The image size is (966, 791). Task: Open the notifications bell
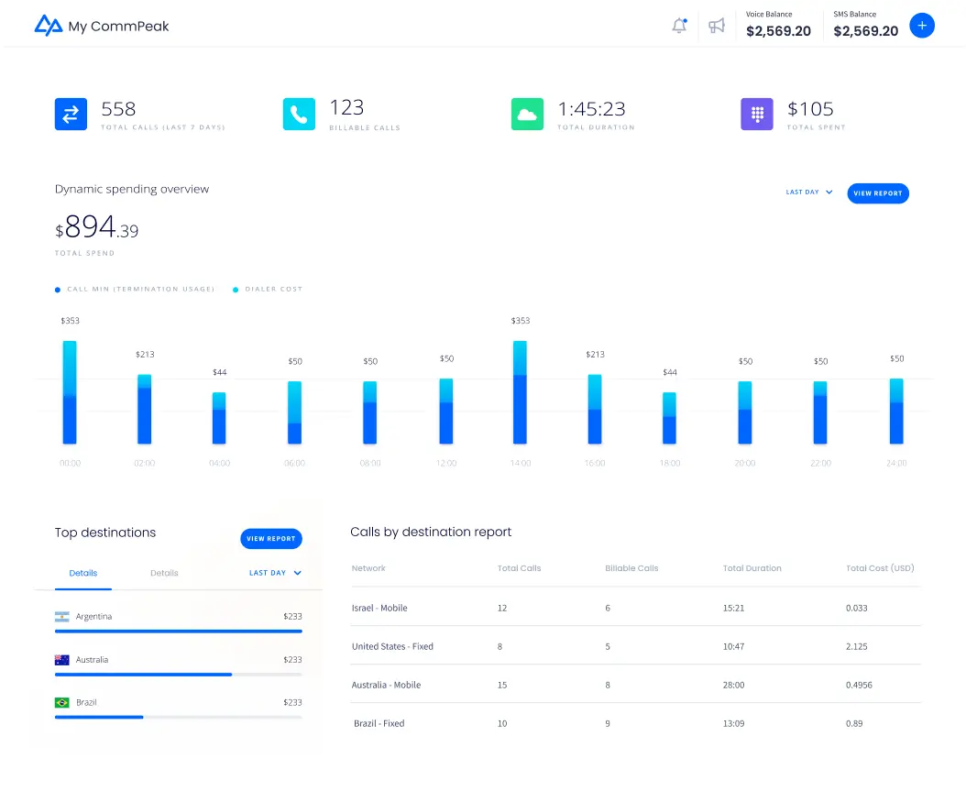click(679, 26)
